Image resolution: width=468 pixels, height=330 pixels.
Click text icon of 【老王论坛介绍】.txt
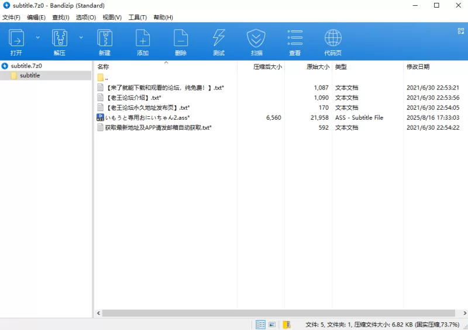[101, 98]
